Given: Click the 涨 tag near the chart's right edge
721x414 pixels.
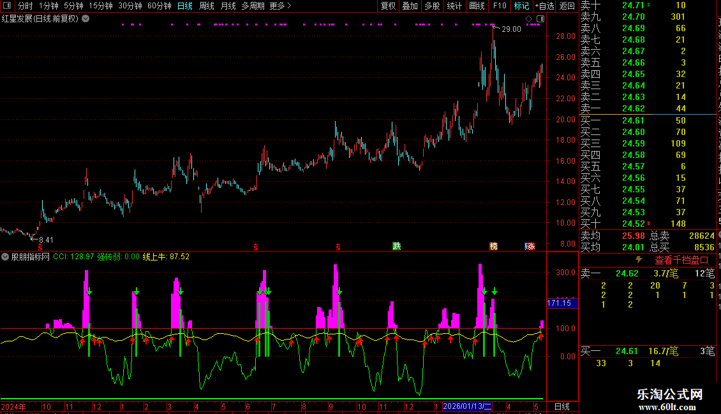Looking at the screenshot, I should (x=530, y=246).
